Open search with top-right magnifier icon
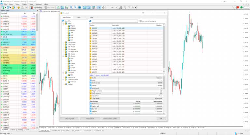 (x=233, y=7)
